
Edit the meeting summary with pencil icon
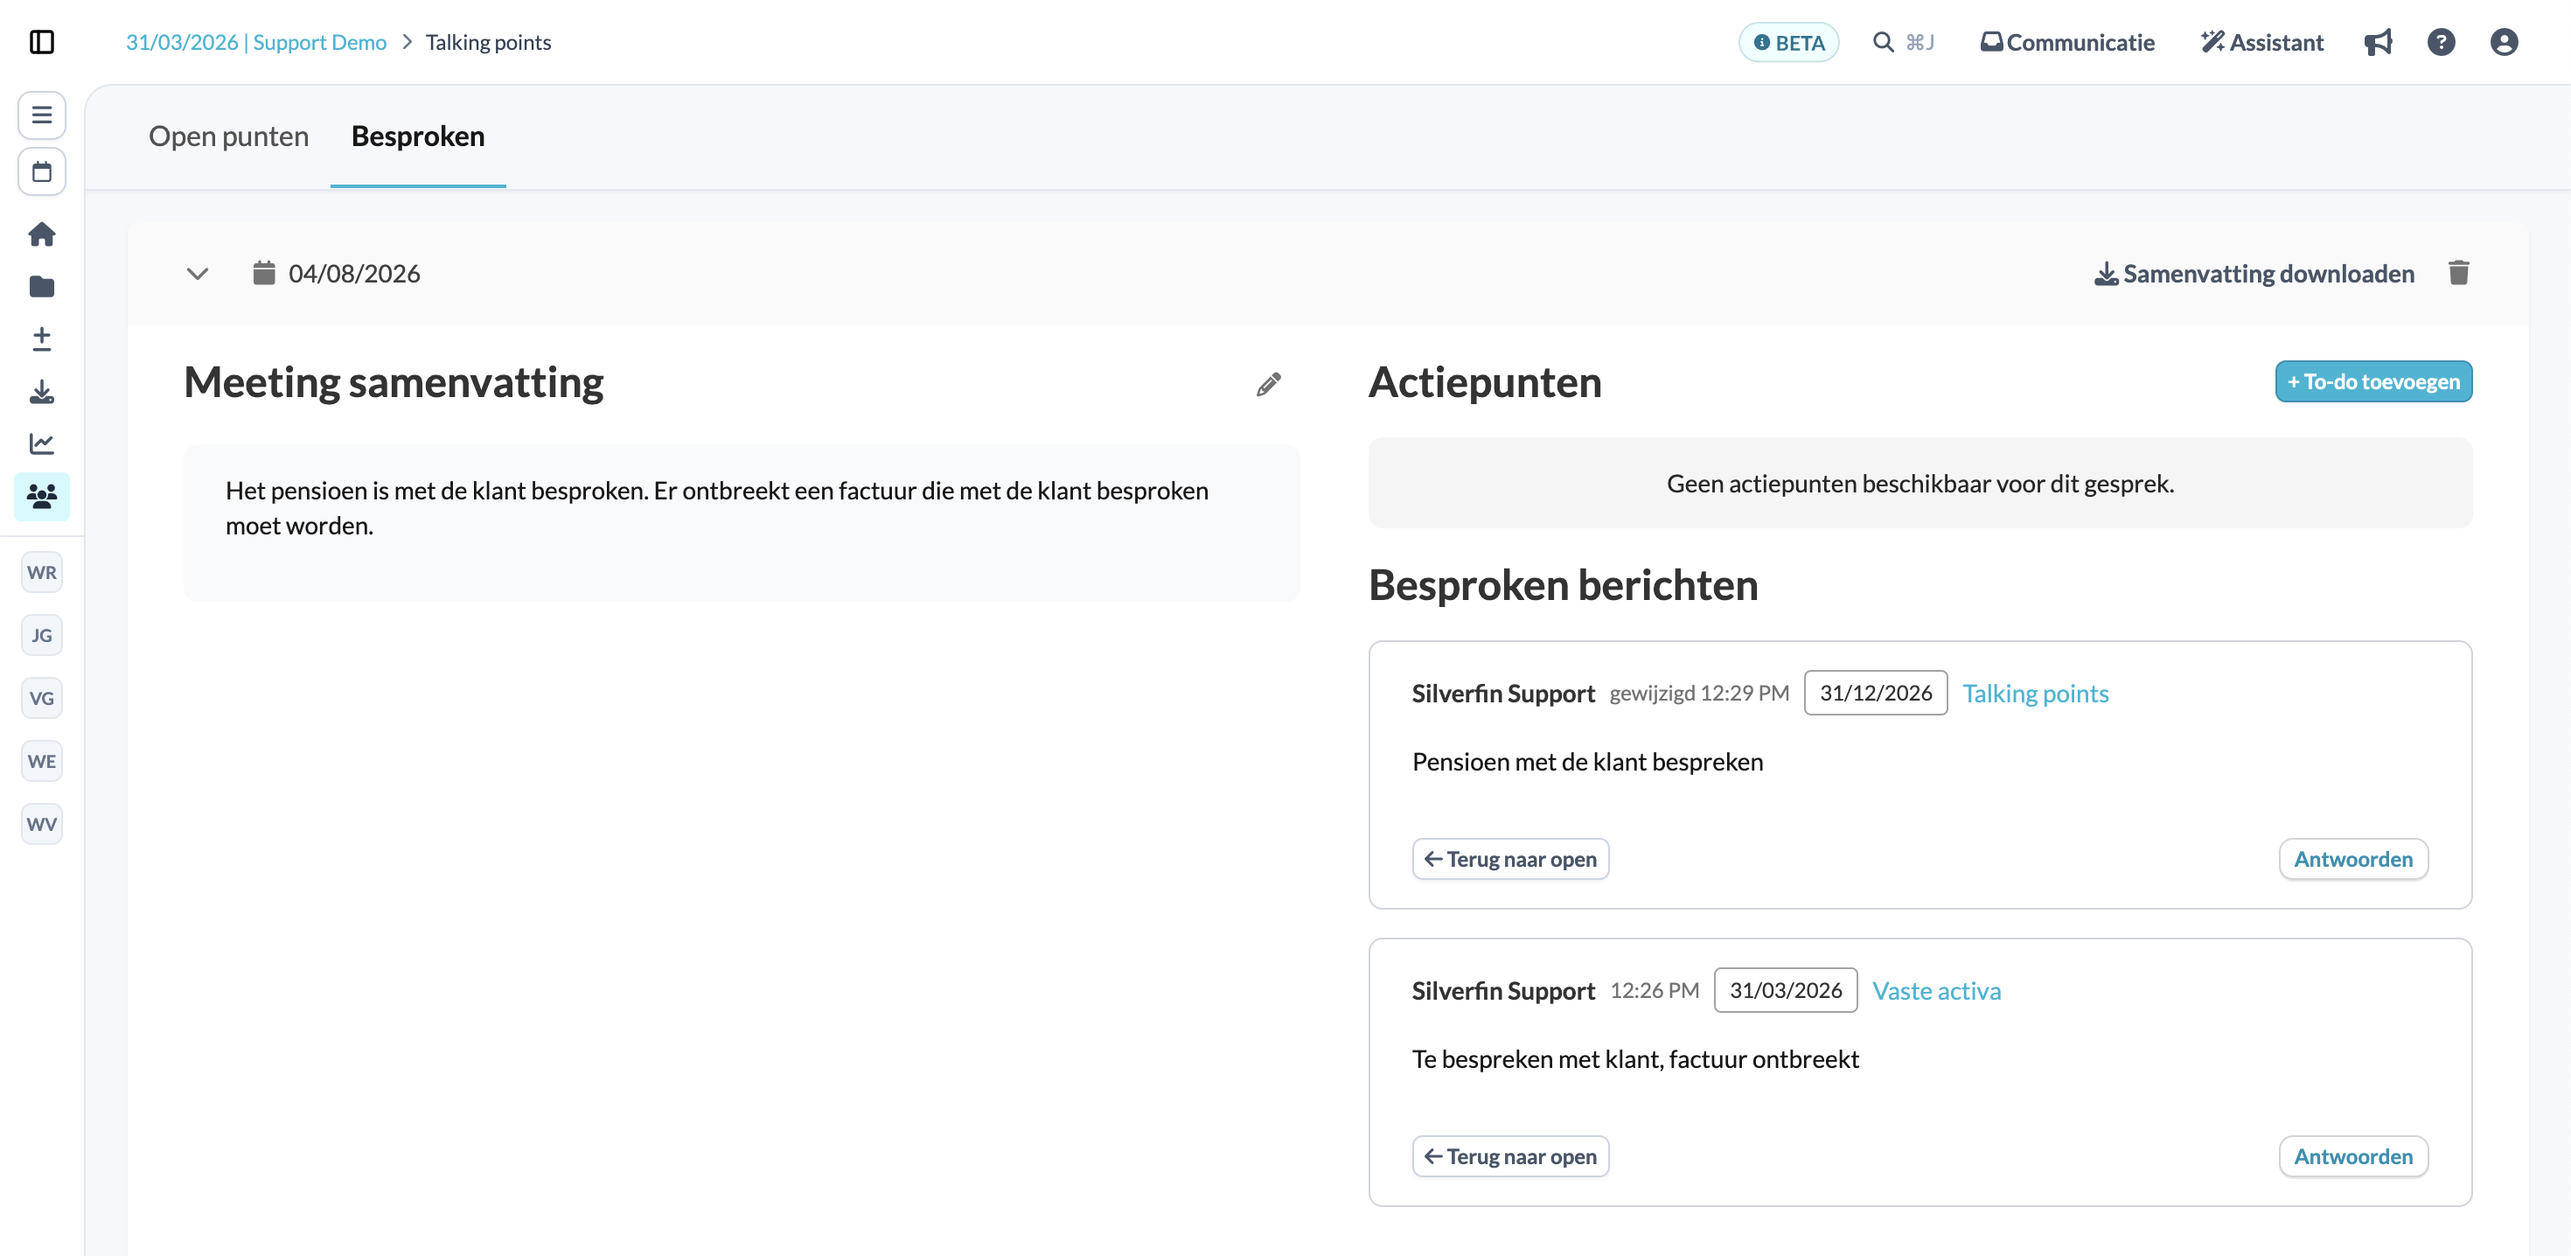coord(1269,384)
